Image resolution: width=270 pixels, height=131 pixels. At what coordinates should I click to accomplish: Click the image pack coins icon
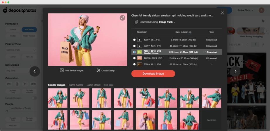click(136, 22)
